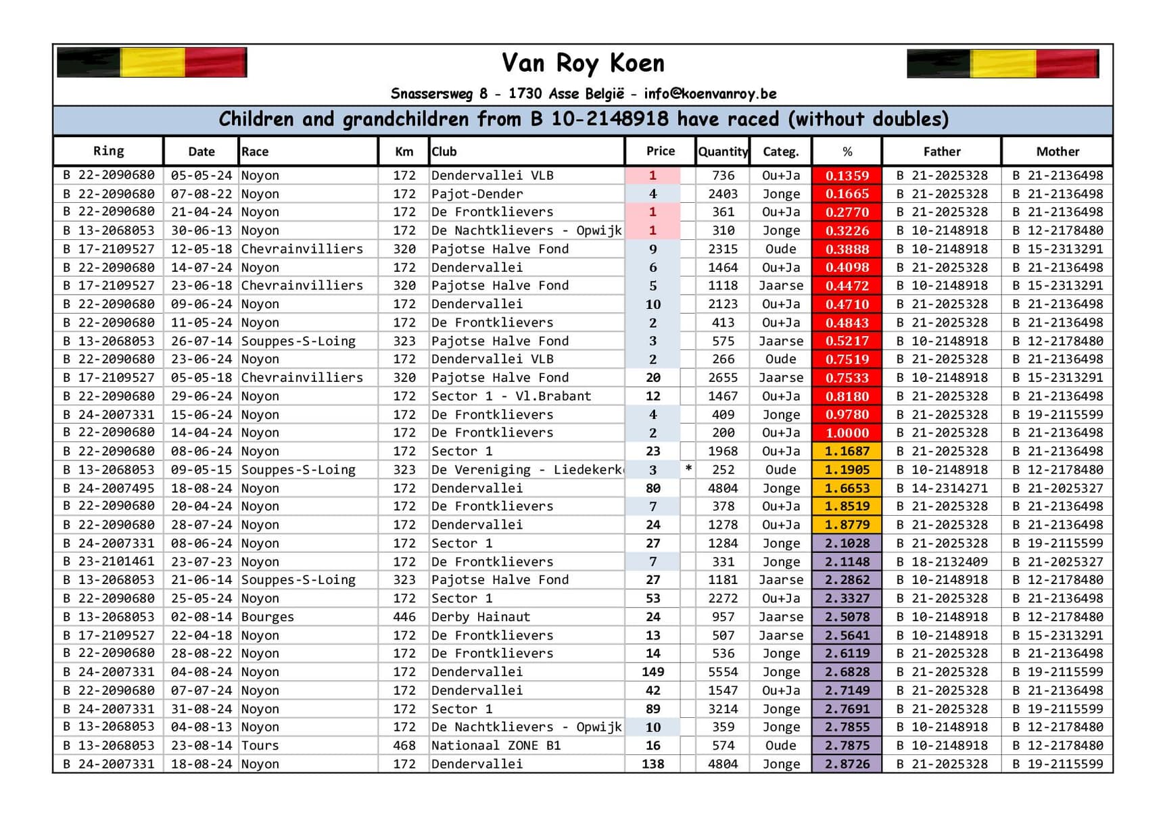Click the Club column header
Image resolution: width=1163 pixels, height=822 pixels.
tap(444, 152)
